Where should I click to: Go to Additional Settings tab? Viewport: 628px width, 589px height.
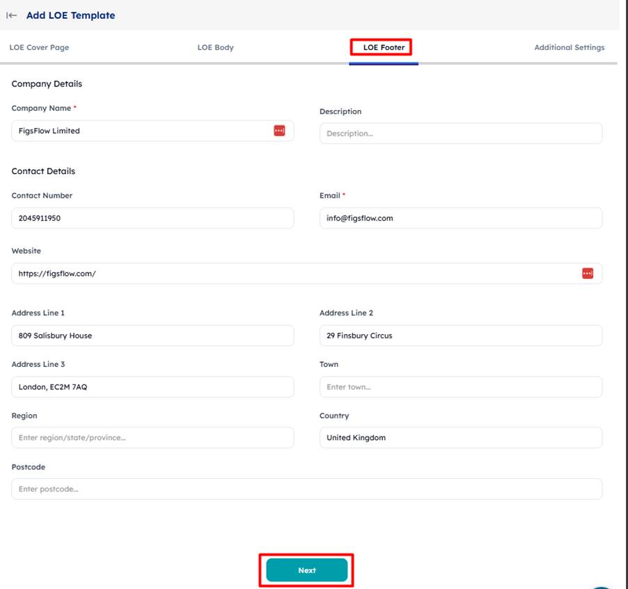coord(569,47)
